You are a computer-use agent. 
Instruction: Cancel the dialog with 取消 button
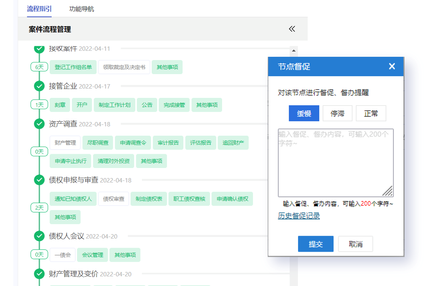[355, 244]
